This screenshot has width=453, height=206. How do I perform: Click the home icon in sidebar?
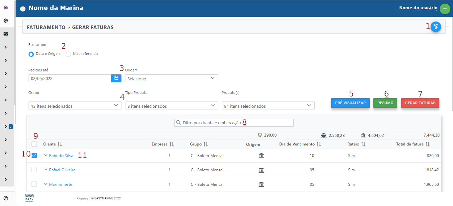coord(6,7)
